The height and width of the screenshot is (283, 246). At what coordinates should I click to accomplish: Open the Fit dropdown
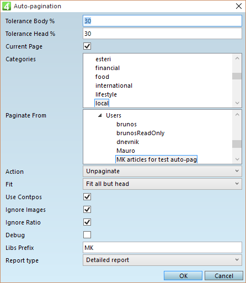coord(162,184)
